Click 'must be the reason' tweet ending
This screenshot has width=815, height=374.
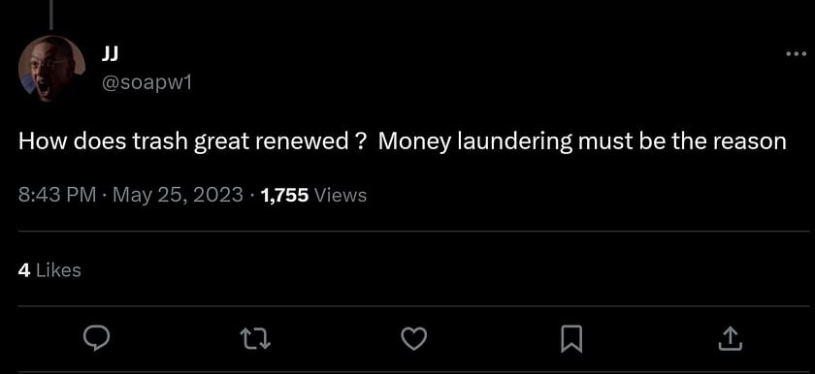click(x=682, y=141)
